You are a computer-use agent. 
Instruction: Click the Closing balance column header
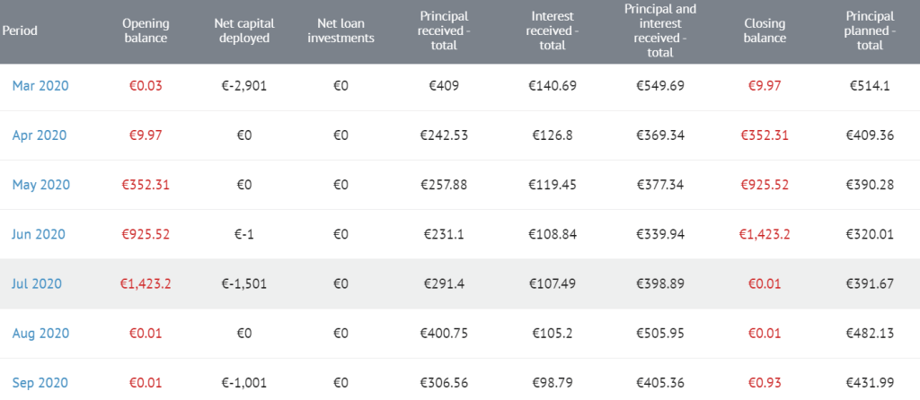point(765,30)
